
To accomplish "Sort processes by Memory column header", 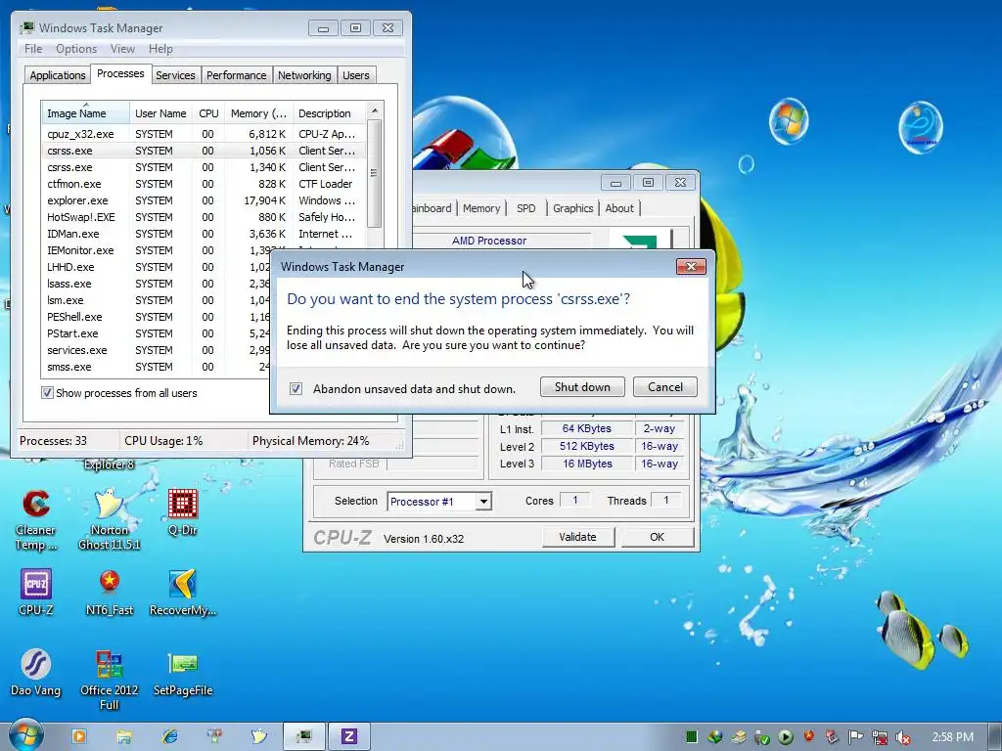I will point(258,113).
